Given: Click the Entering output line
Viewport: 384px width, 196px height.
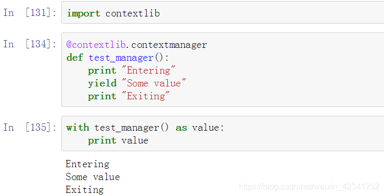Looking at the screenshot, I should (87, 164).
